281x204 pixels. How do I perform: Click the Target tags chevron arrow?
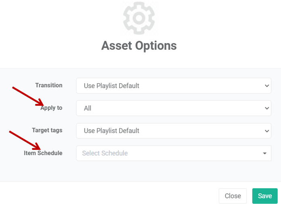[267, 131]
